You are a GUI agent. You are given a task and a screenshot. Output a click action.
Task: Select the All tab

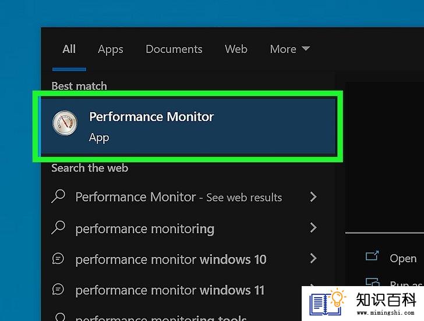coord(69,49)
